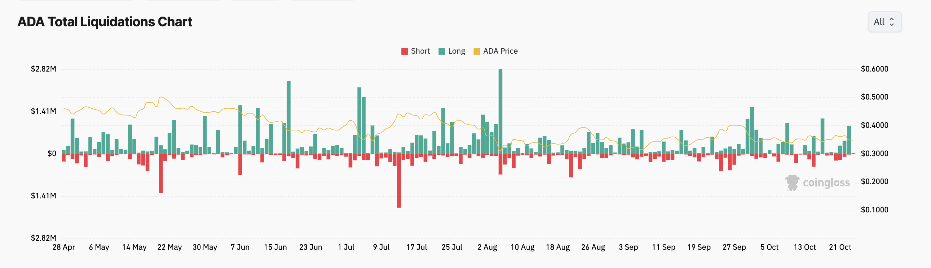Click the red Short legend swatch
The image size is (931, 268).
click(x=404, y=51)
